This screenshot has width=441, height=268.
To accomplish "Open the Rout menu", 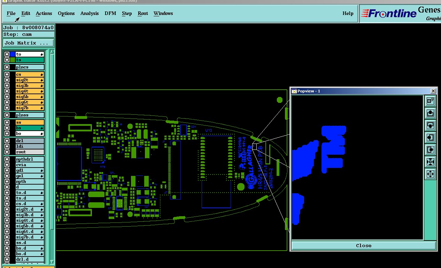I will point(143,13).
